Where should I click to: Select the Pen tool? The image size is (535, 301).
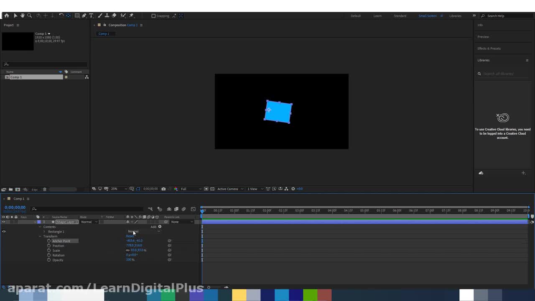click(x=84, y=15)
